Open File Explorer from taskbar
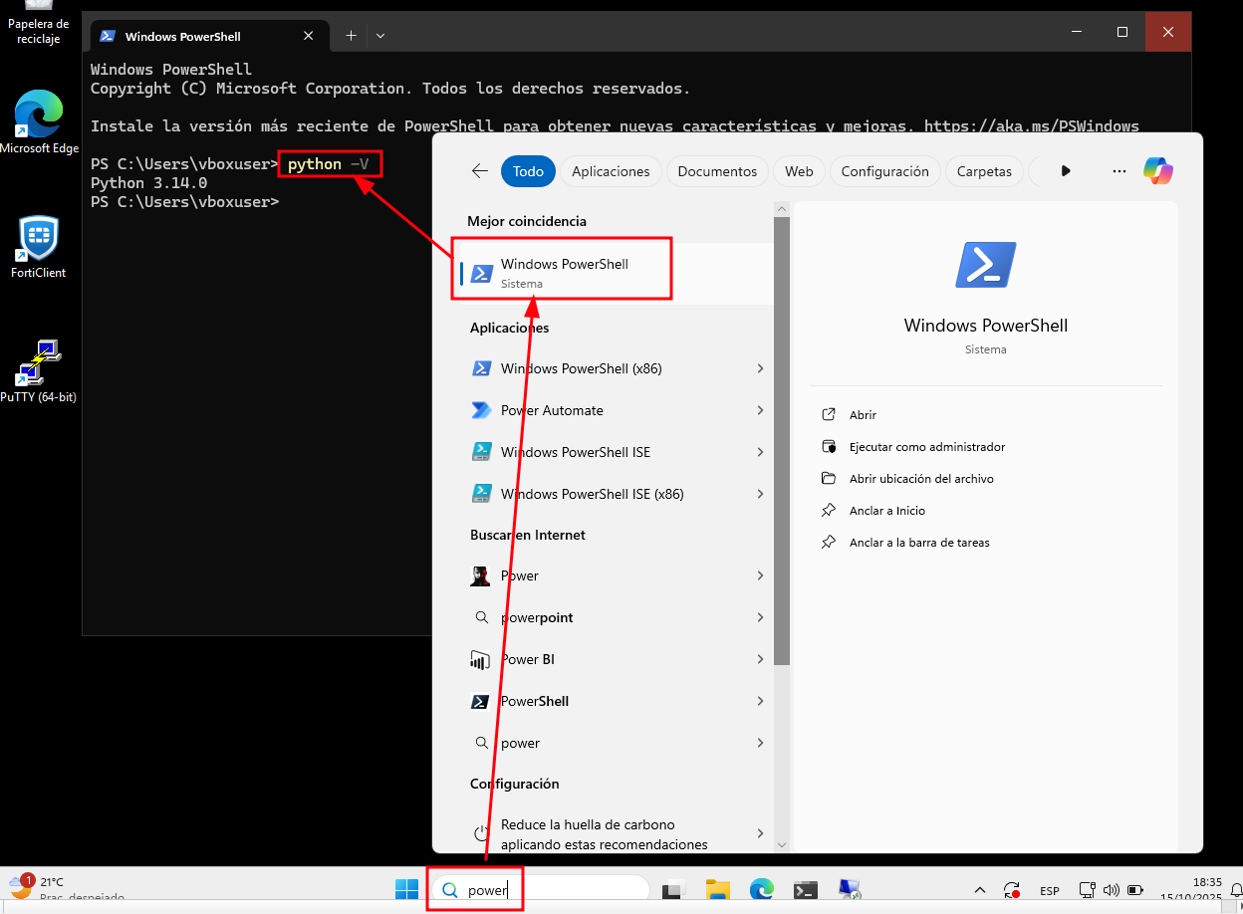This screenshot has height=914, width=1243. click(718, 890)
